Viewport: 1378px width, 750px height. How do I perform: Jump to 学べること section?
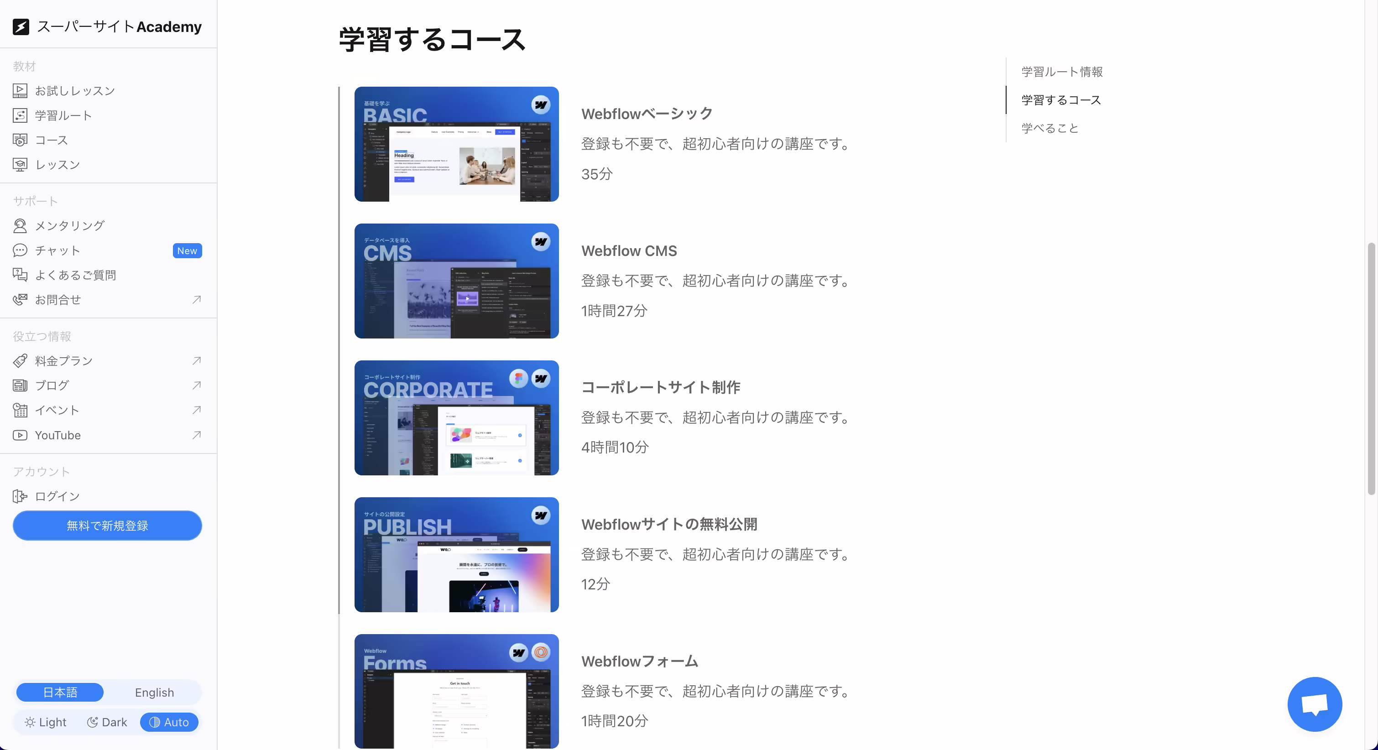coord(1049,128)
